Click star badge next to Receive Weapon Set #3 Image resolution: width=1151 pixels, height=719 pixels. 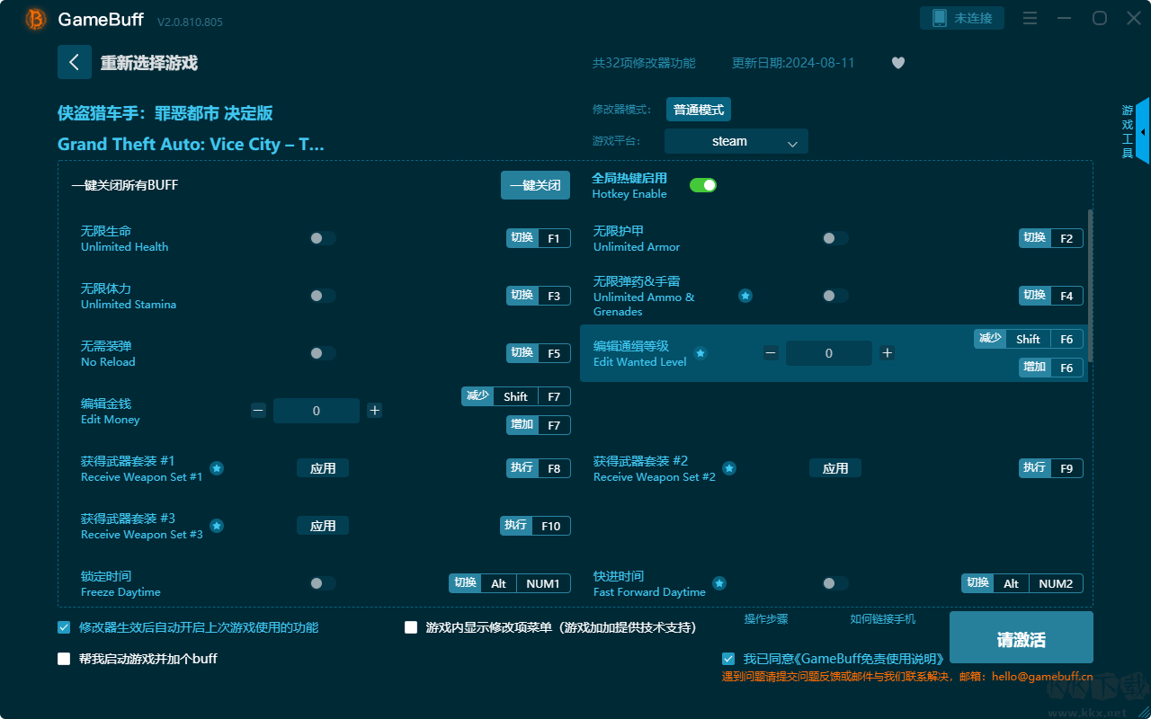217,526
